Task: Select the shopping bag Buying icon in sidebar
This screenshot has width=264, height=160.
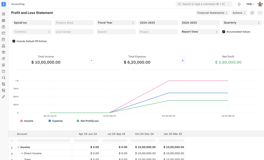Action: click(3, 39)
